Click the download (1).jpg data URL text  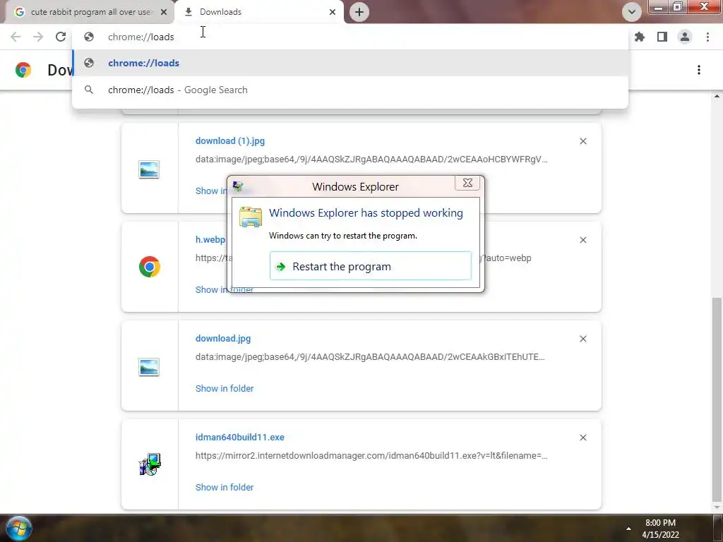pyautogui.click(x=371, y=159)
